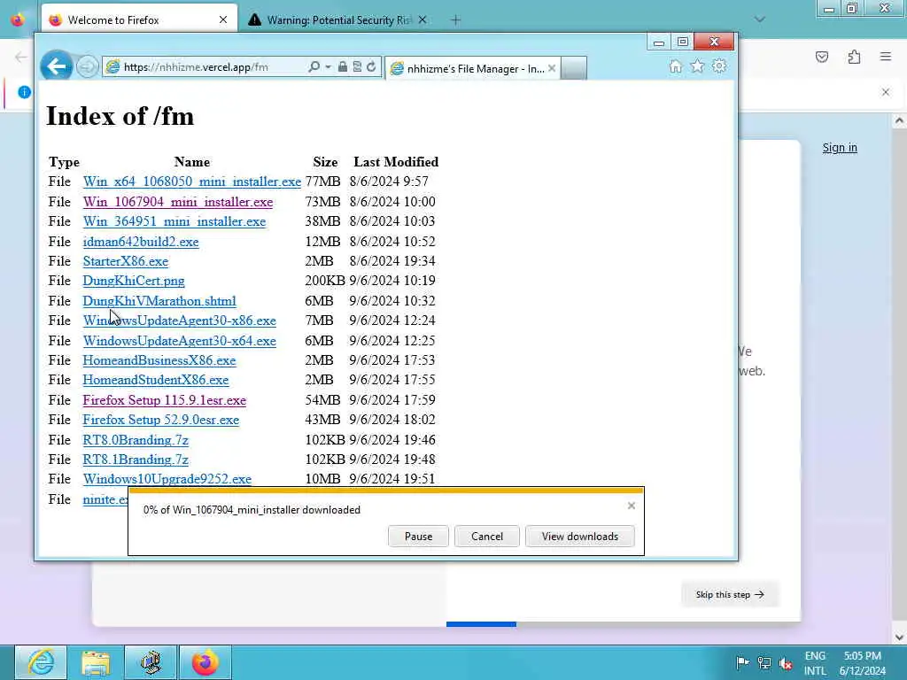Click Sign in link in Firefox window
Viewport: 907px width, 680px height.
point(840,148)
